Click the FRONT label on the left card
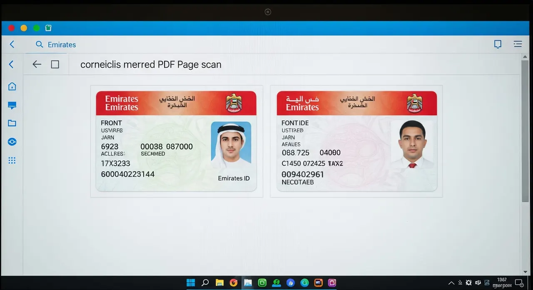This screenshot has width=533, height=290. click(x=111, y=123)
